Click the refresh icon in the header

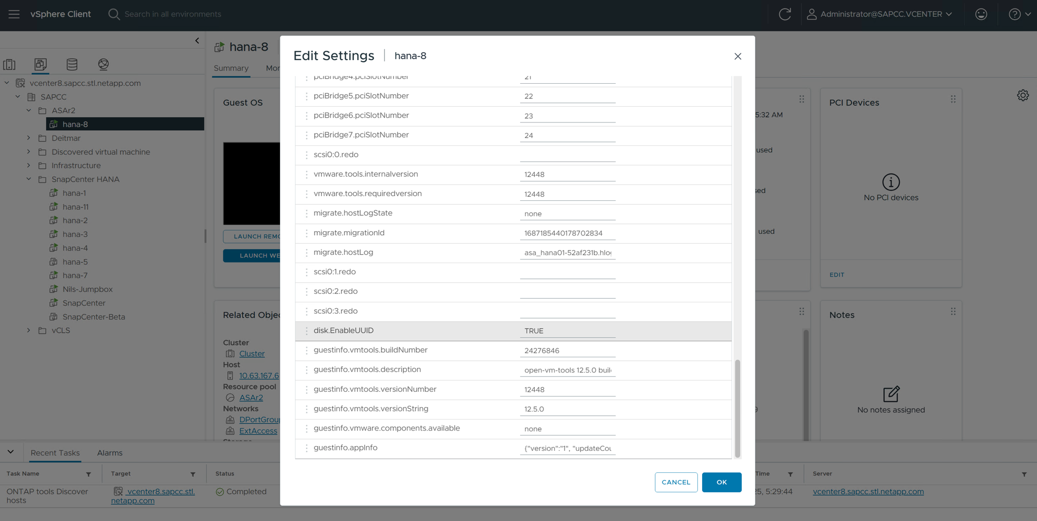784,14
